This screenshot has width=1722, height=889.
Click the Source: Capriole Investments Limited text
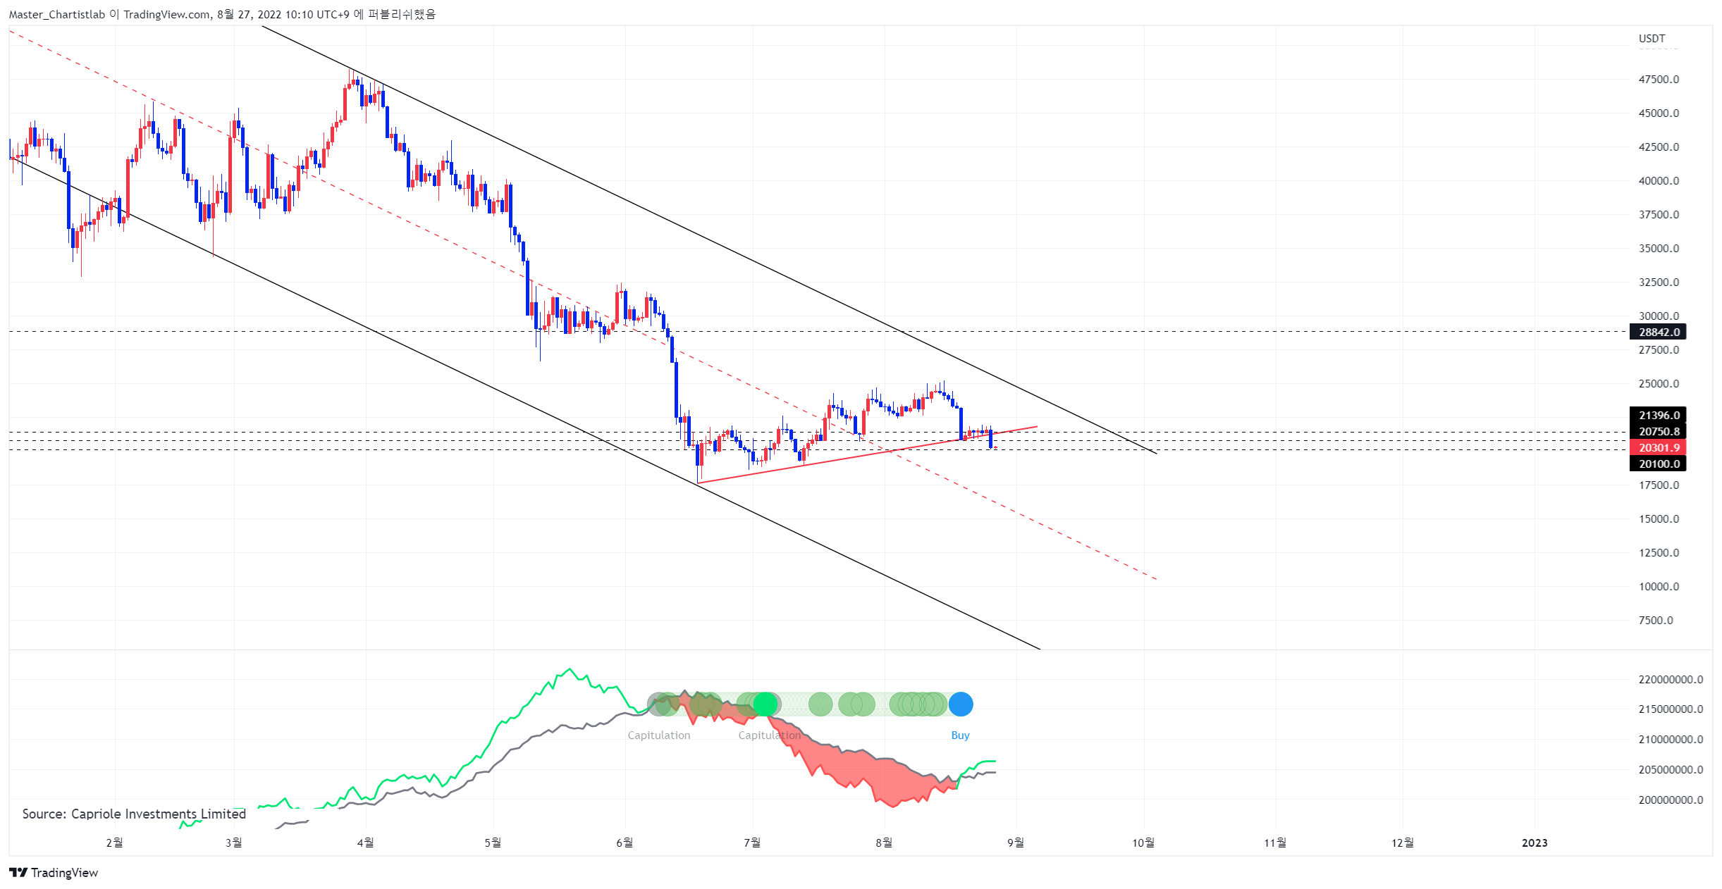134,814
